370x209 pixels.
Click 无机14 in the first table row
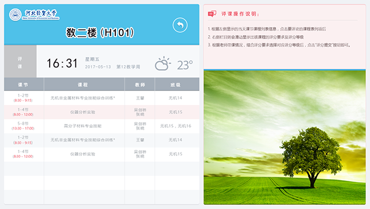coord(175,98)
